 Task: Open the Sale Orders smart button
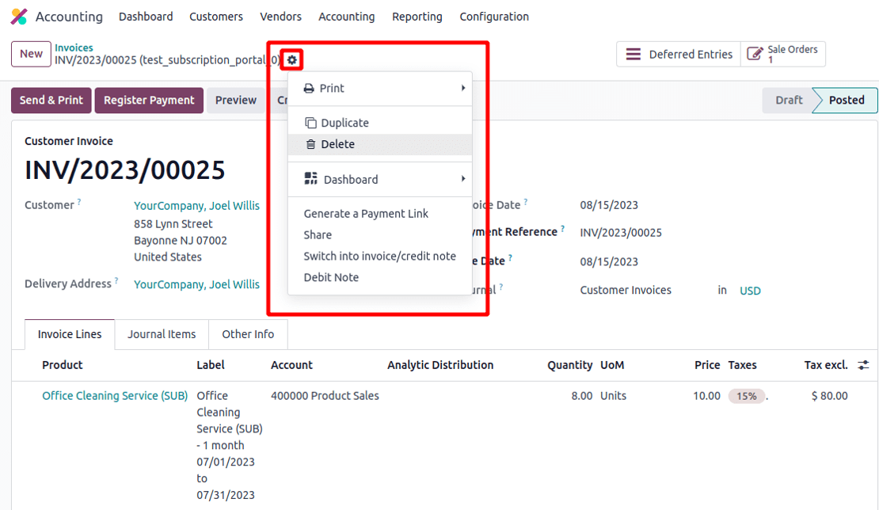[783, 55]
